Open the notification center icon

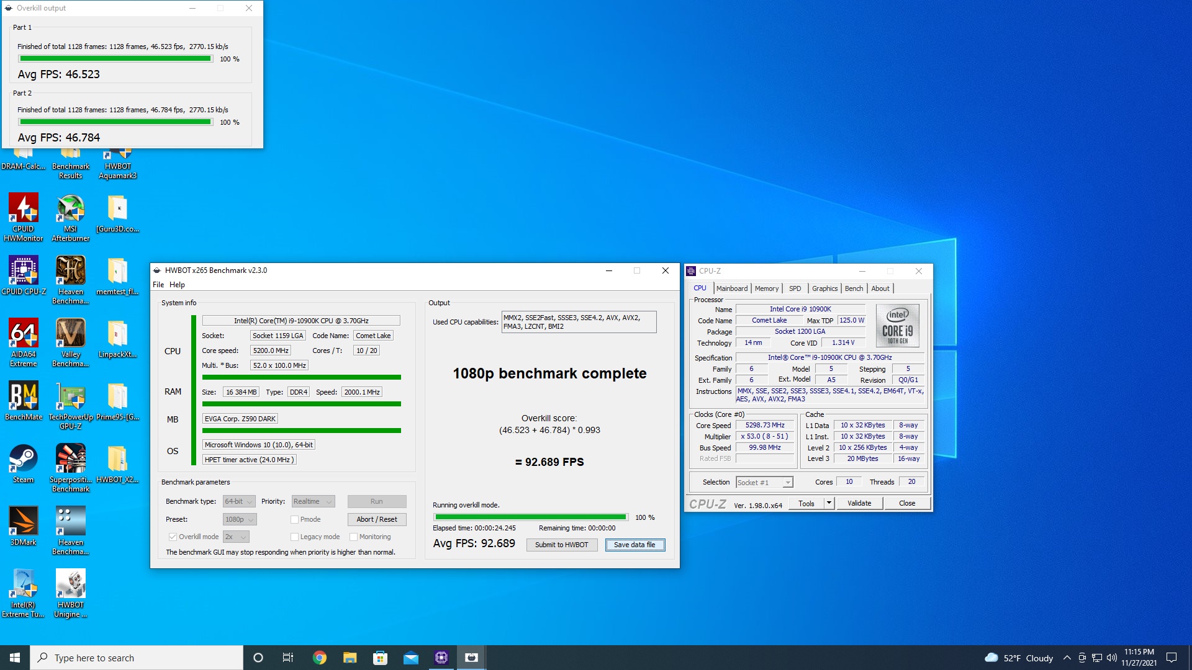[1172, 658]
